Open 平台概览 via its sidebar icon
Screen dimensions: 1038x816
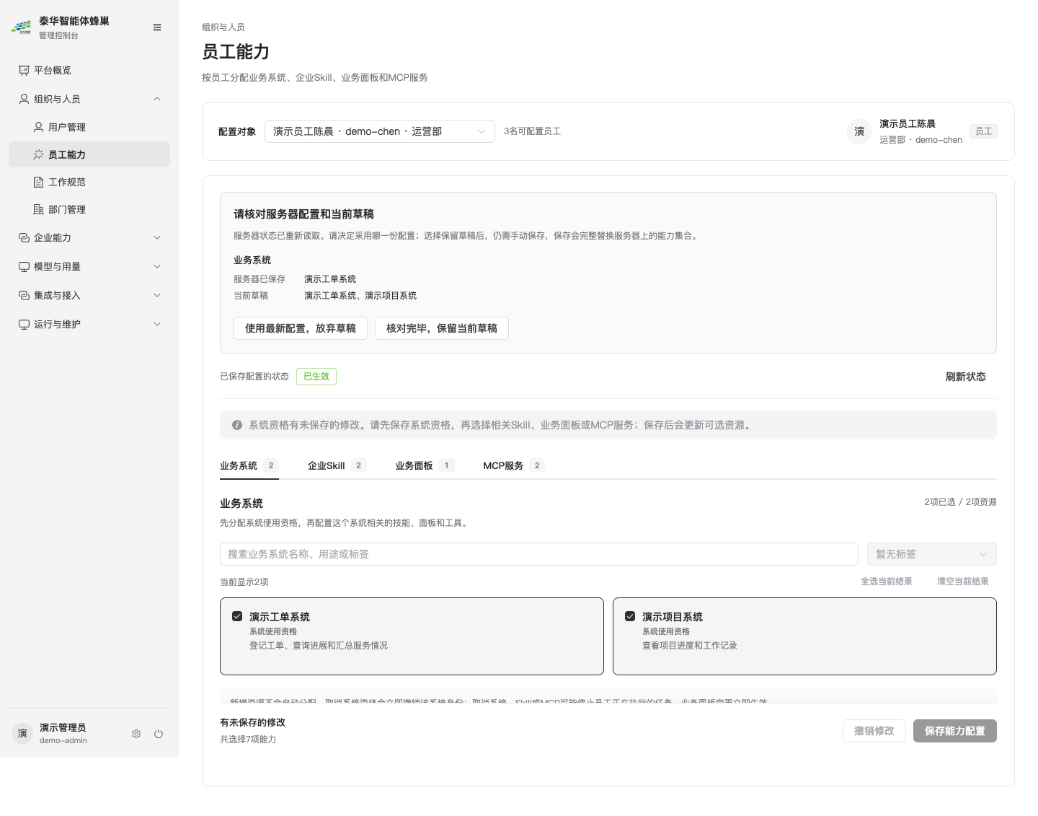(24, 70)
